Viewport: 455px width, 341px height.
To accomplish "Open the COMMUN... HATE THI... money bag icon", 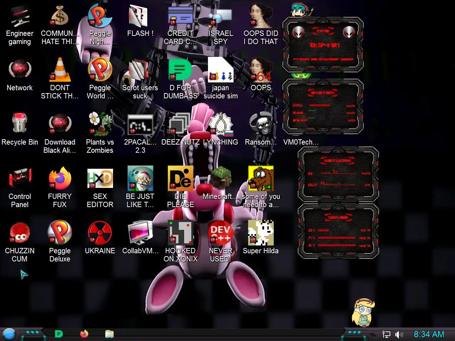I will click(x=60, y=25).
